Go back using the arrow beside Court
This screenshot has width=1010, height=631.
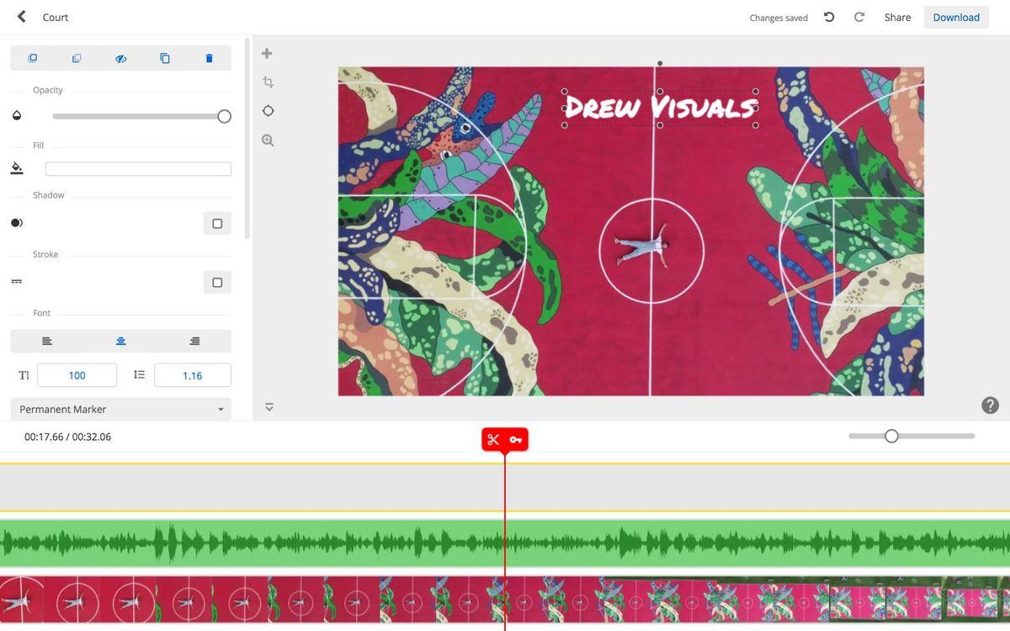click(21, 17)
